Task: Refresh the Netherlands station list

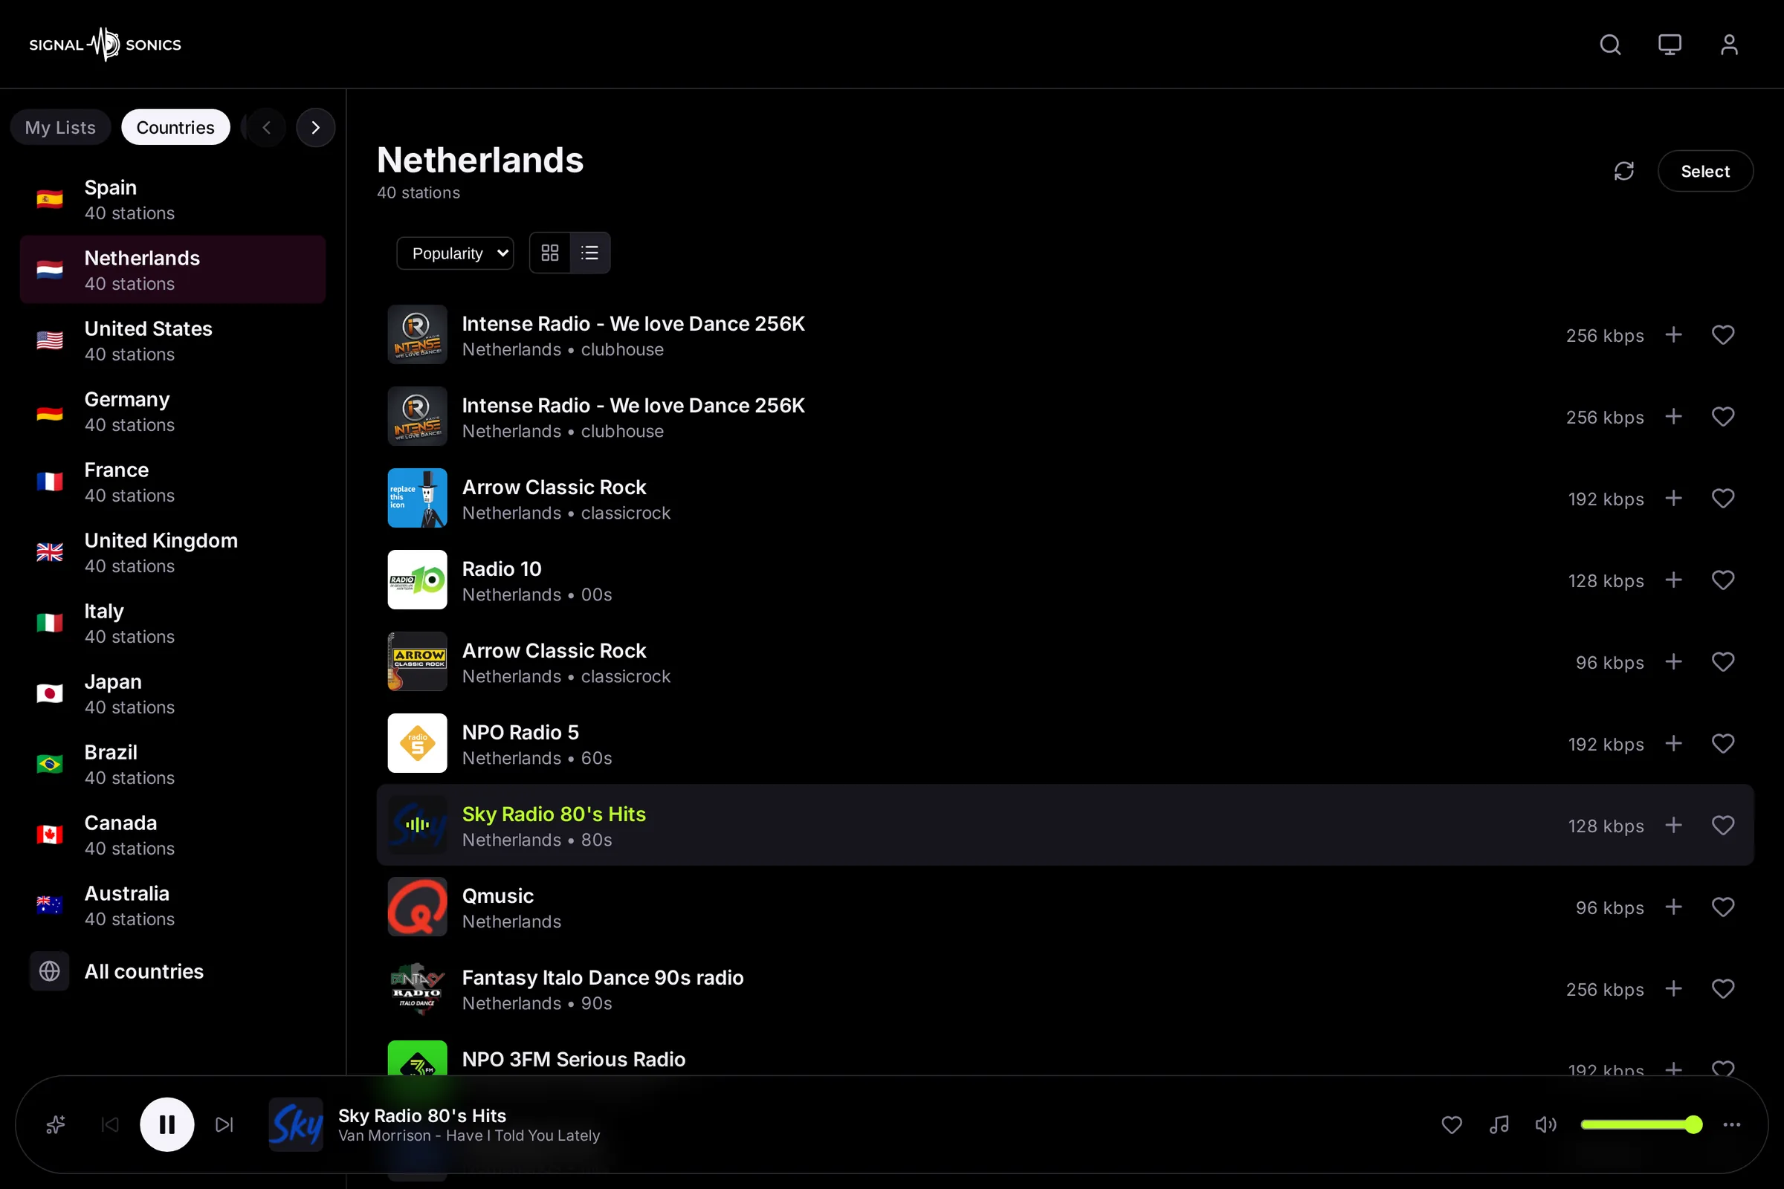Action: click(x=1624, y=172)
